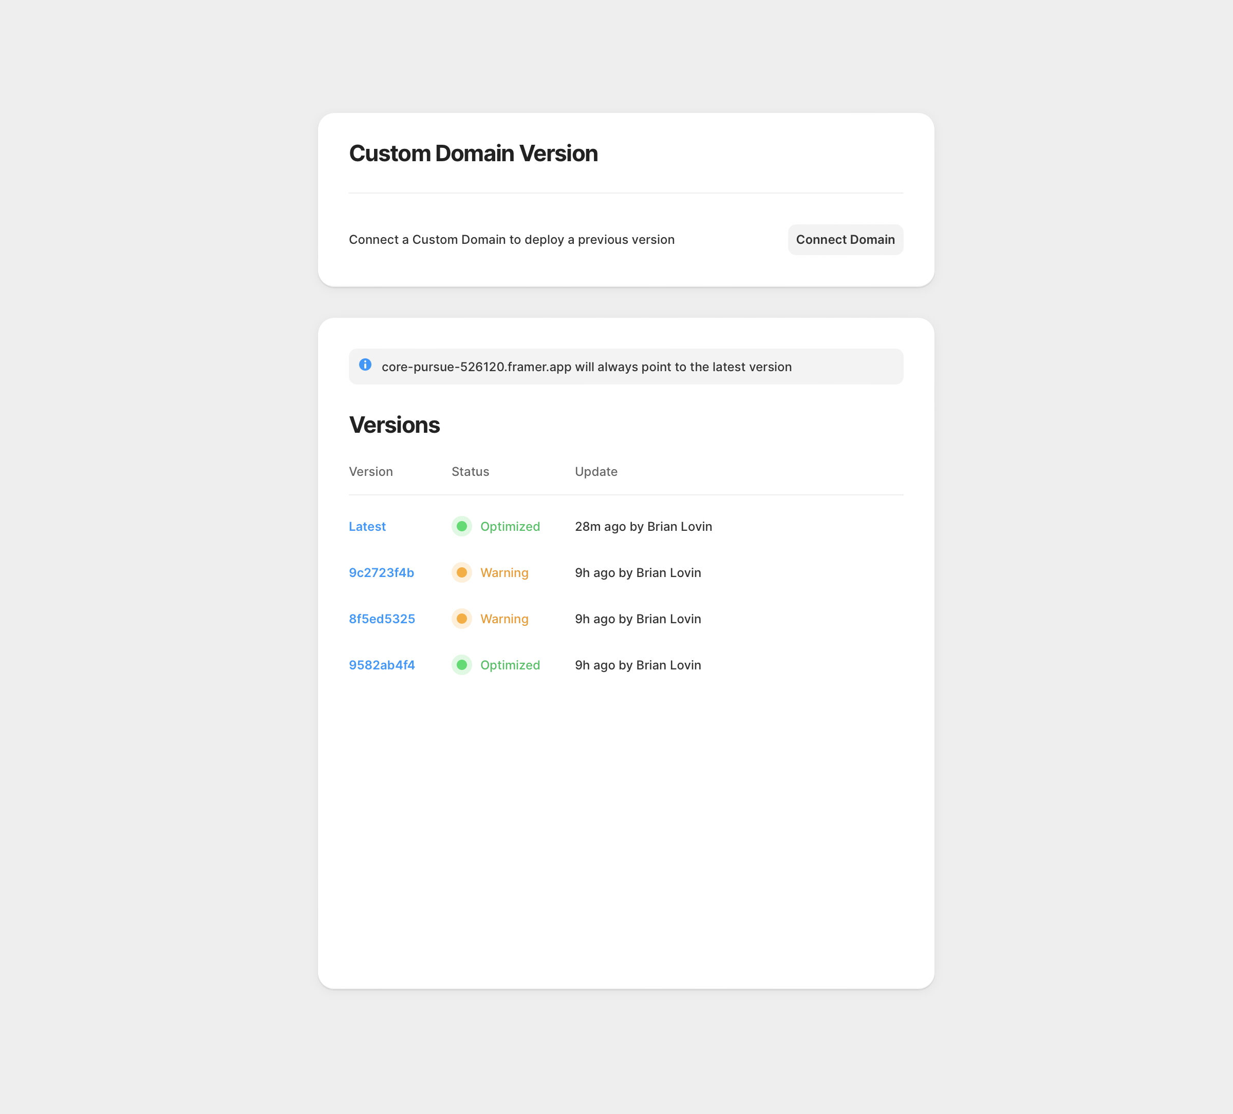Click green status dot for 9582ab4f4
Viewport: 1233px width, 1114px height.
point(462,665)
